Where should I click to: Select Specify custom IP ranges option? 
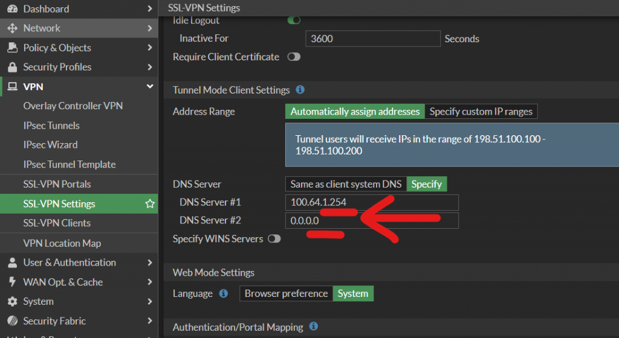click(481, 112)
